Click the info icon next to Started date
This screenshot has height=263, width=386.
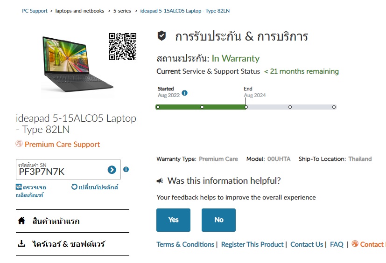point(185,93)
